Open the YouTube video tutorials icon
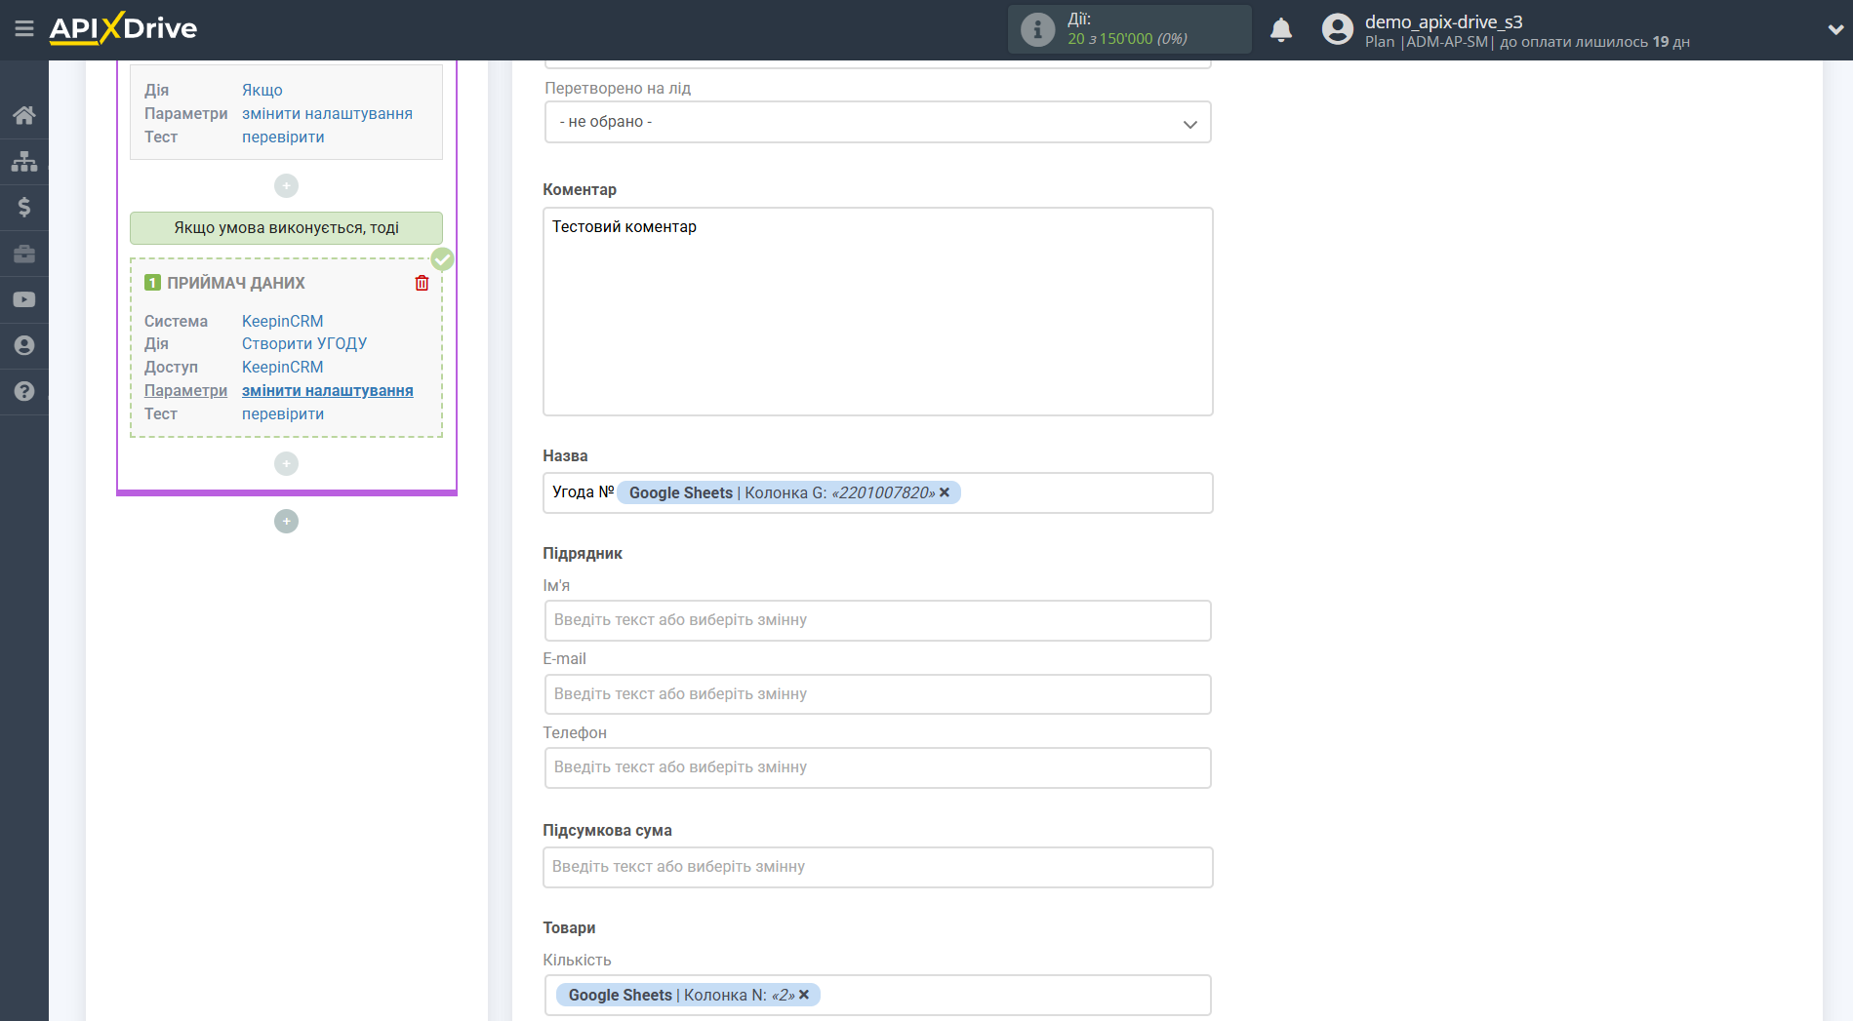 (x=24, y=299)
